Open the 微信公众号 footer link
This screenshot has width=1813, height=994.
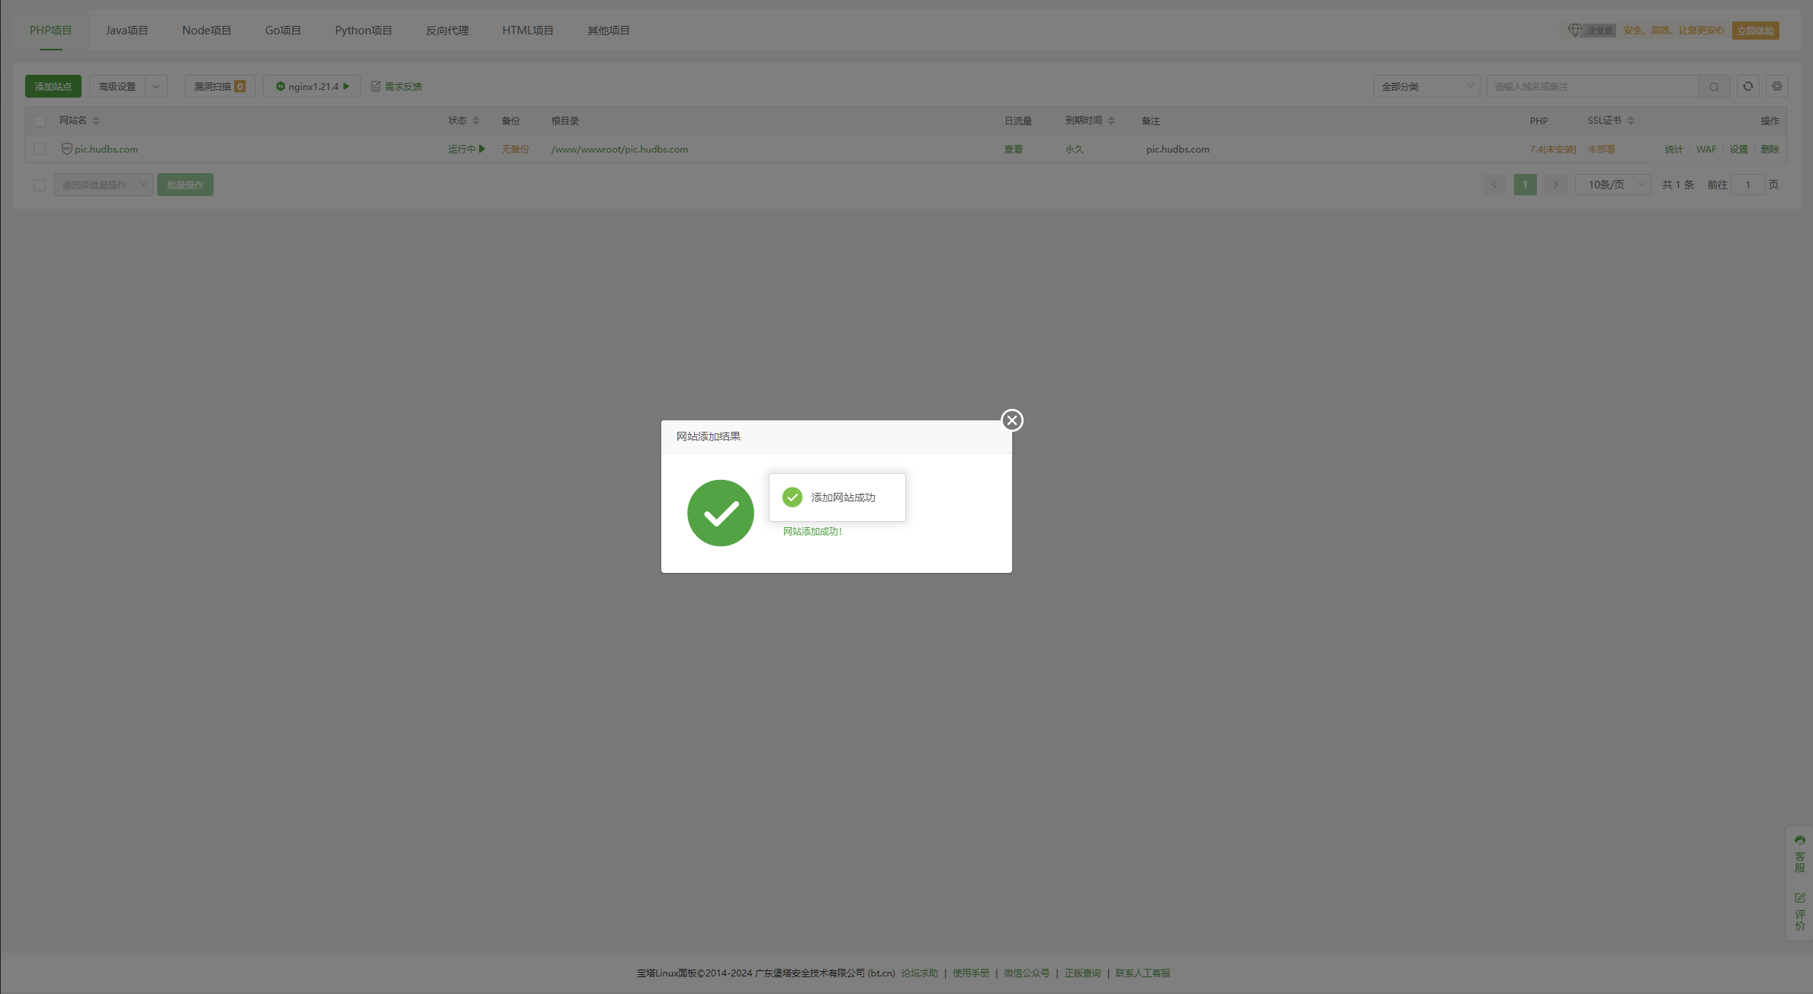click(1026, 973)
